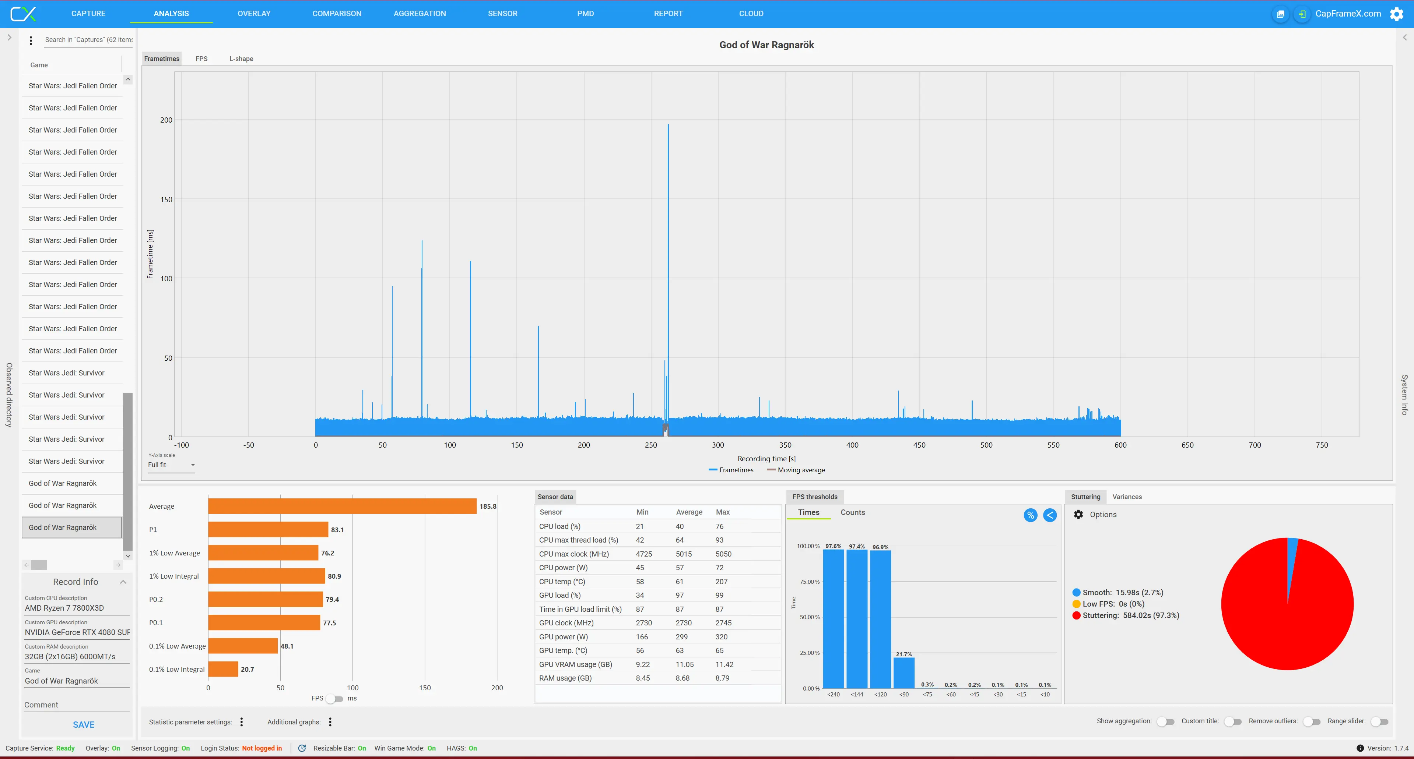This screenshot has width=1414, height=759.
Task: Open the PMD tab
Action: [x=585, y=14]
